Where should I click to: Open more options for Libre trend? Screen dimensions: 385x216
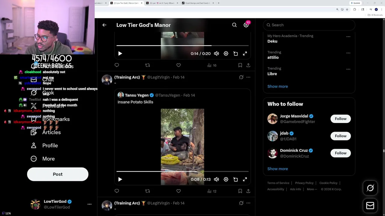[x=348, y=69]
